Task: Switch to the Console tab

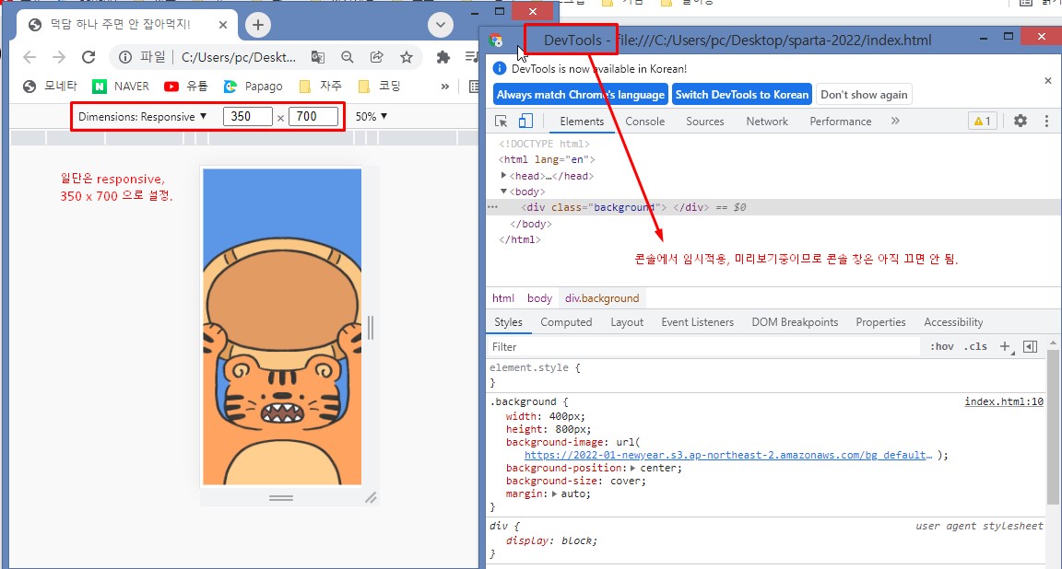Action: [644, 122]
